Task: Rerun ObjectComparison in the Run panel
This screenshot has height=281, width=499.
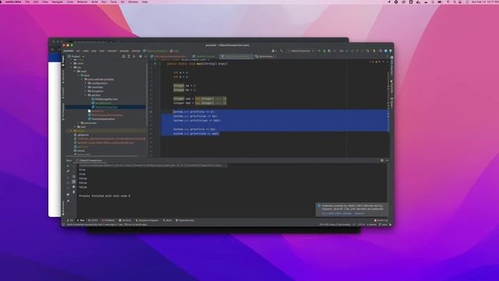Action: pos(68,166)
